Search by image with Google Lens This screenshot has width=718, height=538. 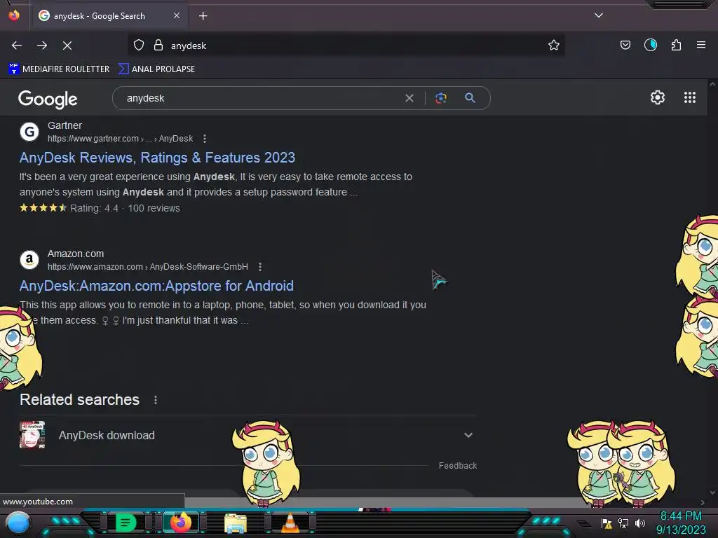point(440,98)
